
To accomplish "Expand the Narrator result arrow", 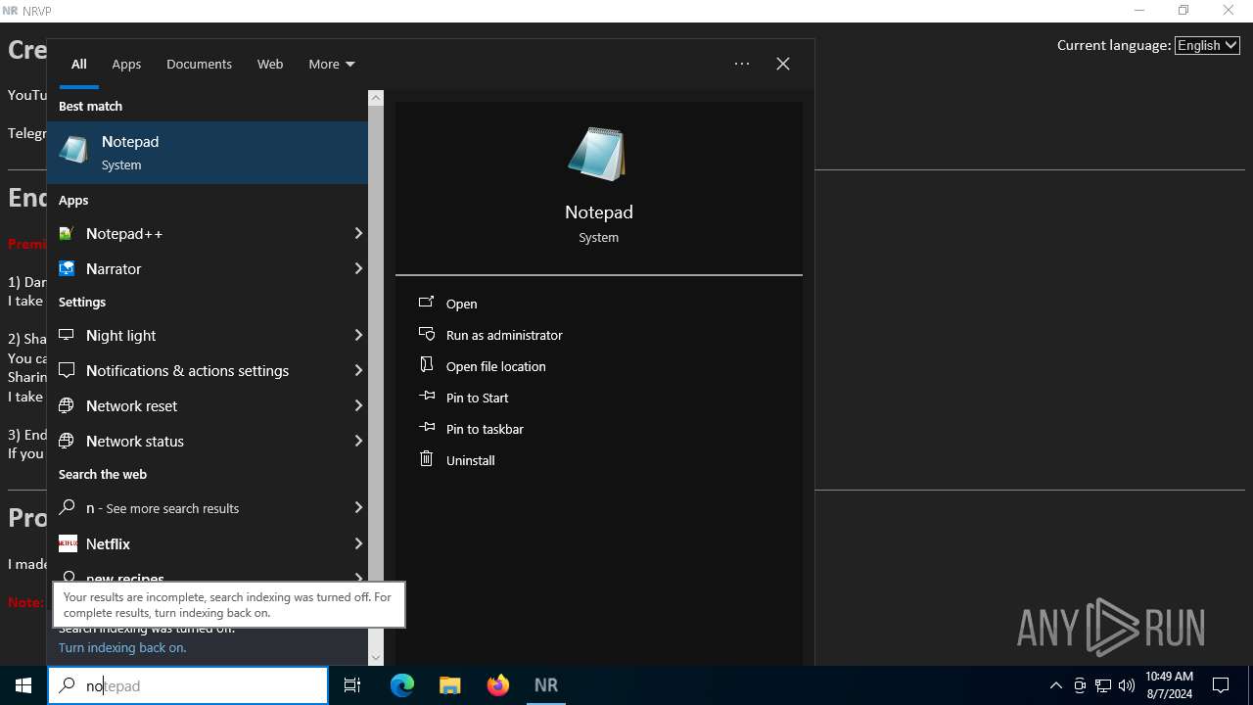I will [x=358, y=268].
